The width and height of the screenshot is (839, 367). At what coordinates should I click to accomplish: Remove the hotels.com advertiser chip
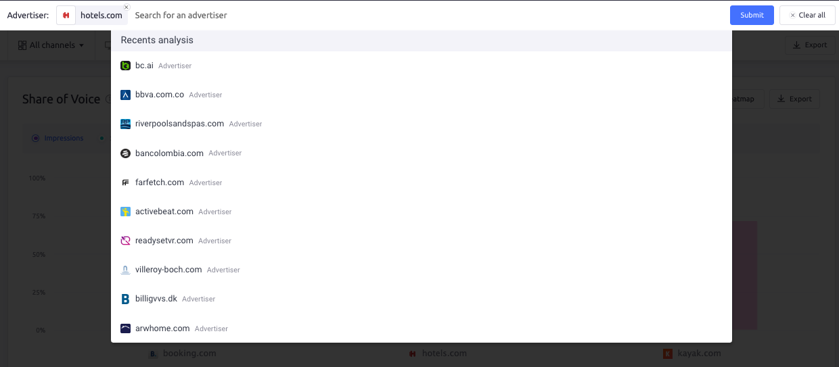click(127, 7)
